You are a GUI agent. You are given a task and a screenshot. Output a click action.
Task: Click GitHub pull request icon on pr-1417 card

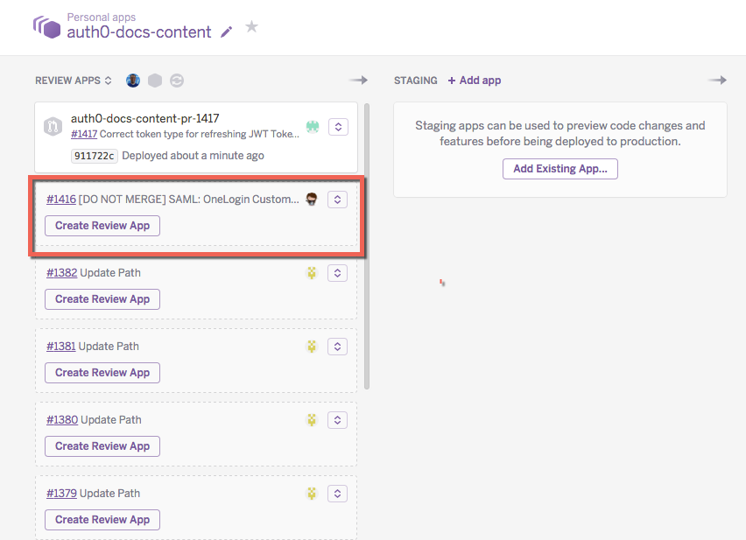(x=53, y=127)
